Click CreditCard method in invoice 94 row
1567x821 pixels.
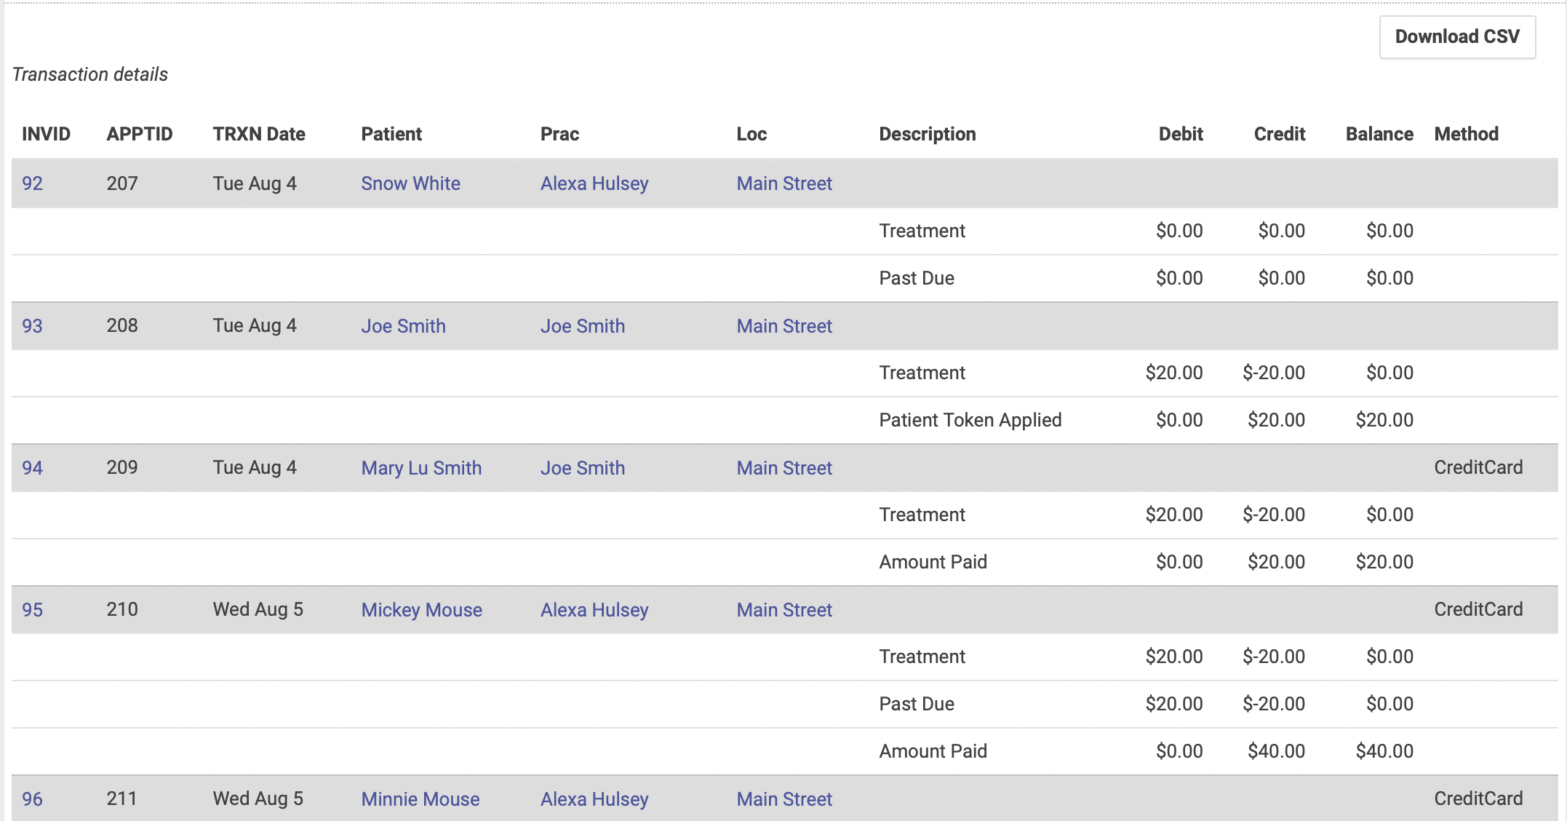tap(1478, 467)
